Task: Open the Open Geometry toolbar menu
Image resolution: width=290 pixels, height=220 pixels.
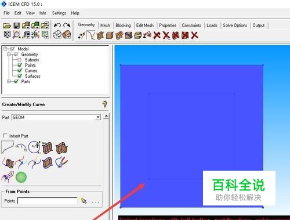Action: pyautogui.click(x=26, y=26)
